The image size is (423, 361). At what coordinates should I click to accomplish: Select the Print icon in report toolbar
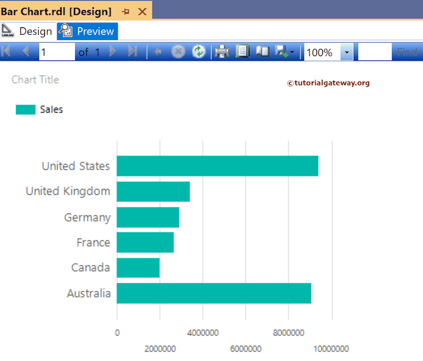[222, 51]
